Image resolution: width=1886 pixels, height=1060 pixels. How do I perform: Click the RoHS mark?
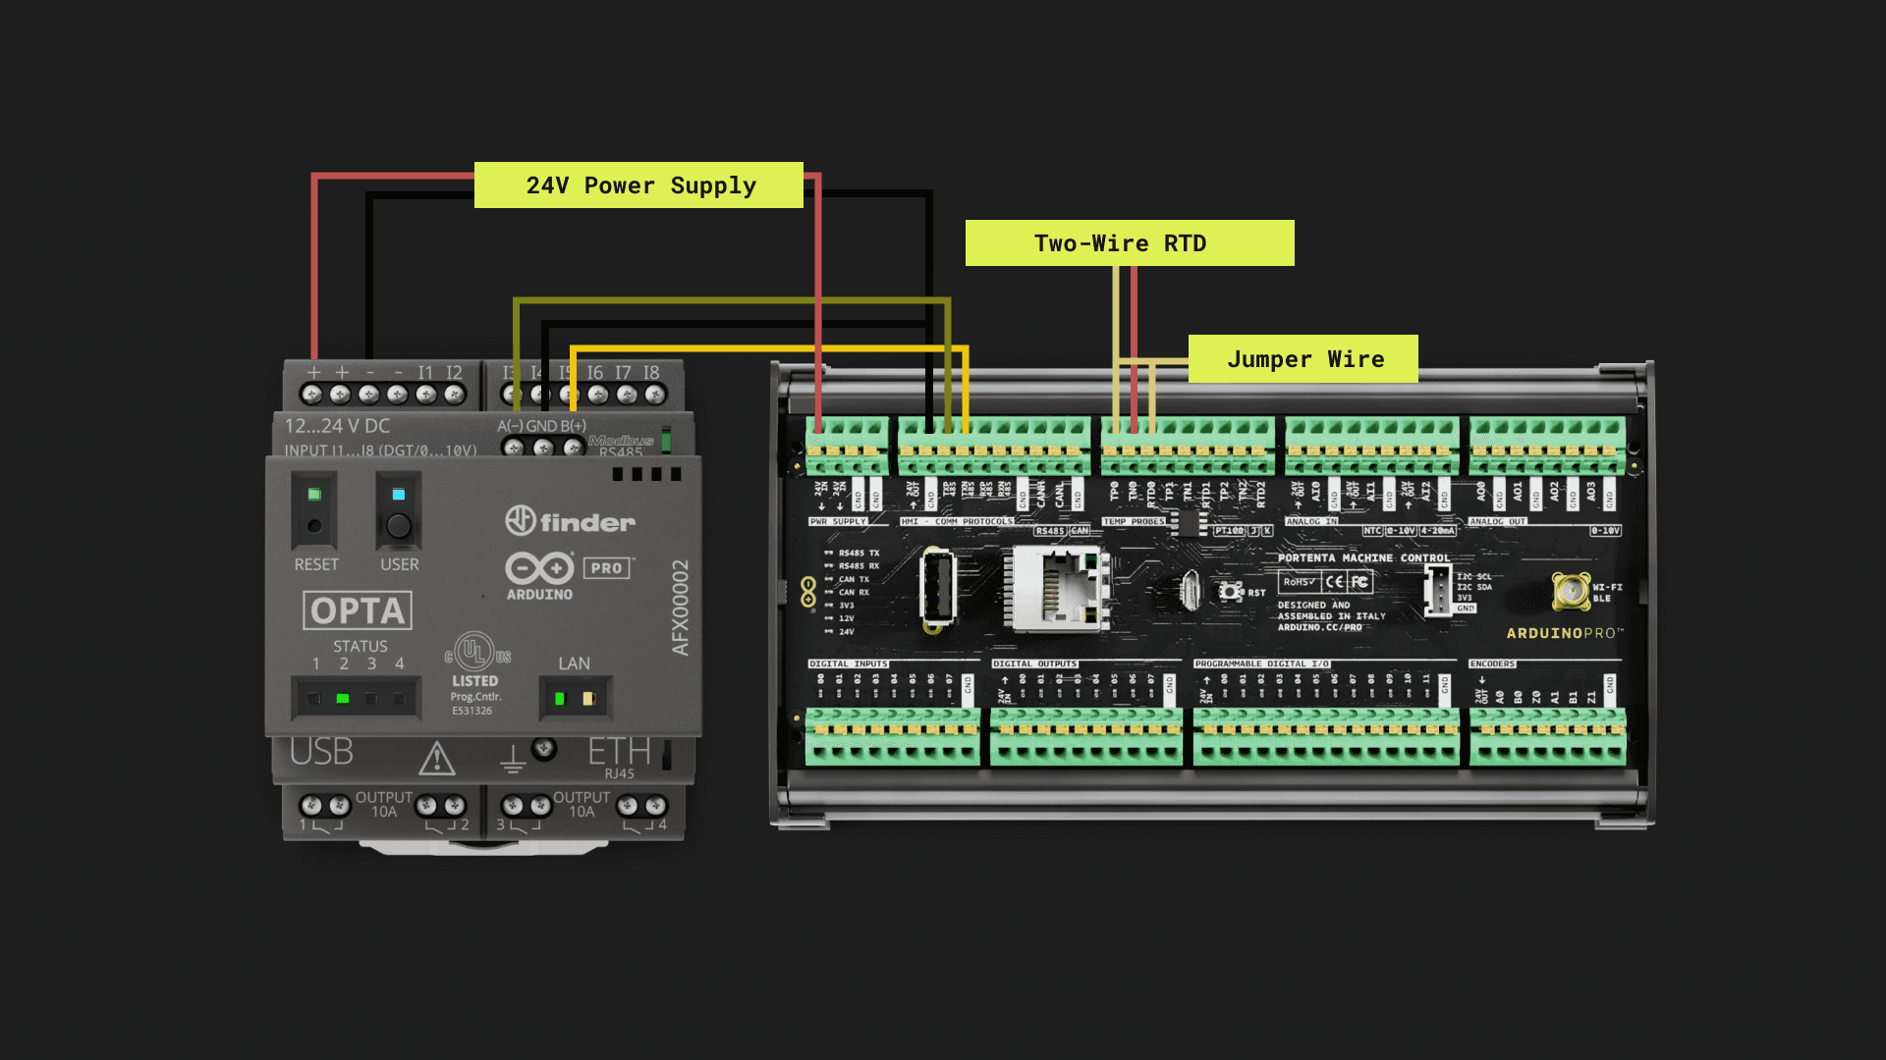click(1299, 582)
